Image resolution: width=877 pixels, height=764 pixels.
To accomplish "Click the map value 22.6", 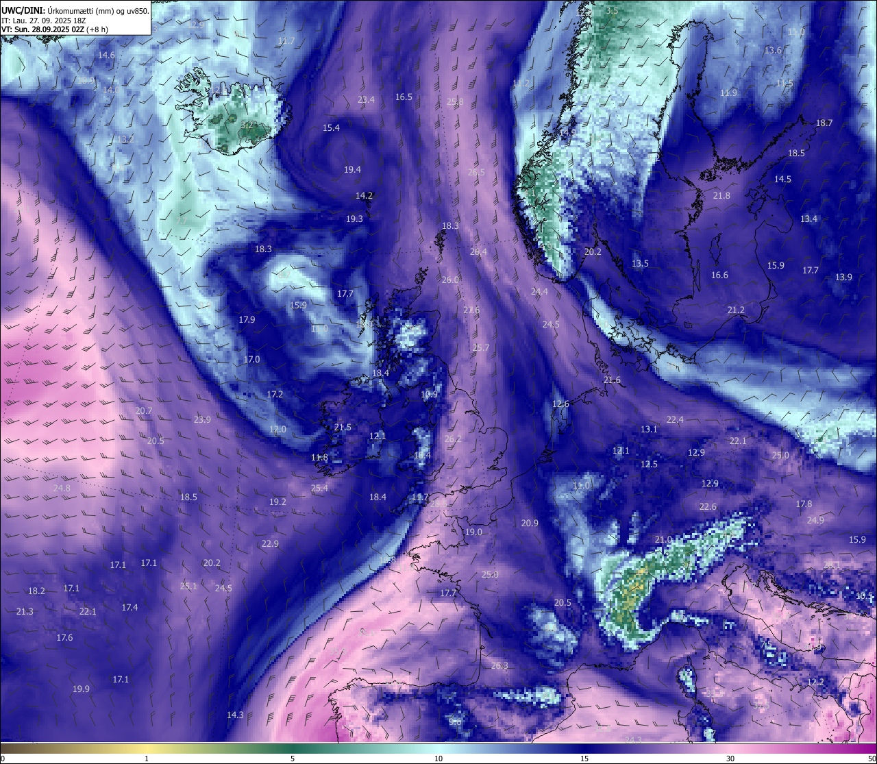I will pyautogui.click(x=708, y=506).
